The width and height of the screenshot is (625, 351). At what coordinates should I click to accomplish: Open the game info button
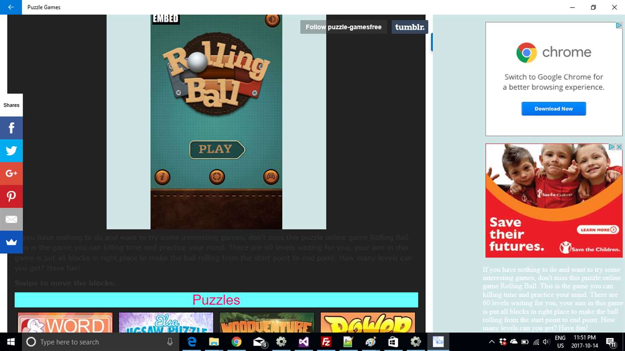[x=162, y=177]
